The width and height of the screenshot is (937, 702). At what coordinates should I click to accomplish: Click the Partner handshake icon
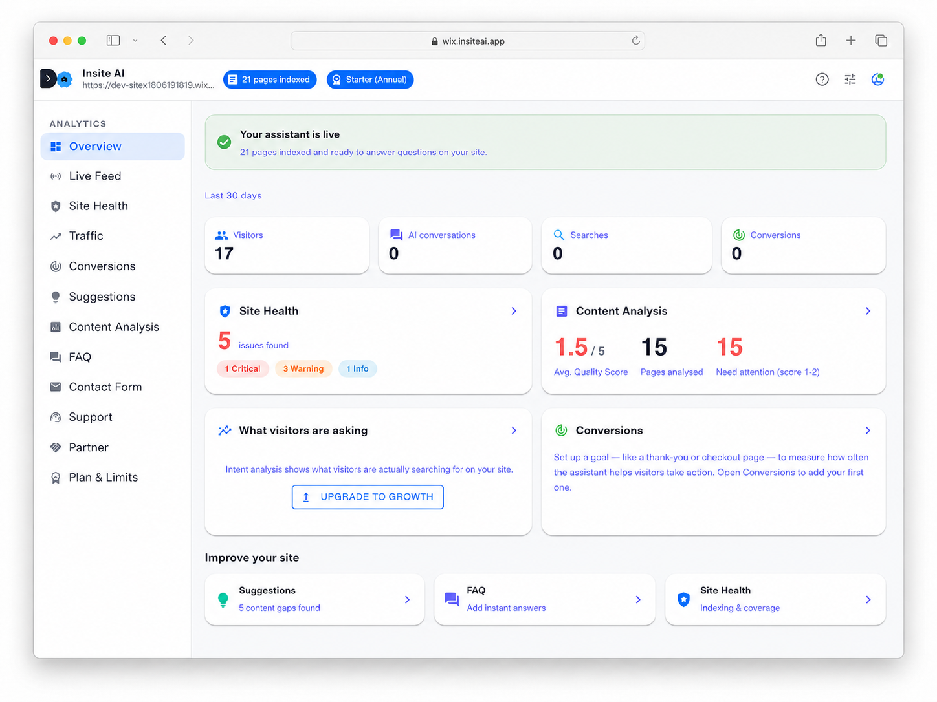coord(56,447)
